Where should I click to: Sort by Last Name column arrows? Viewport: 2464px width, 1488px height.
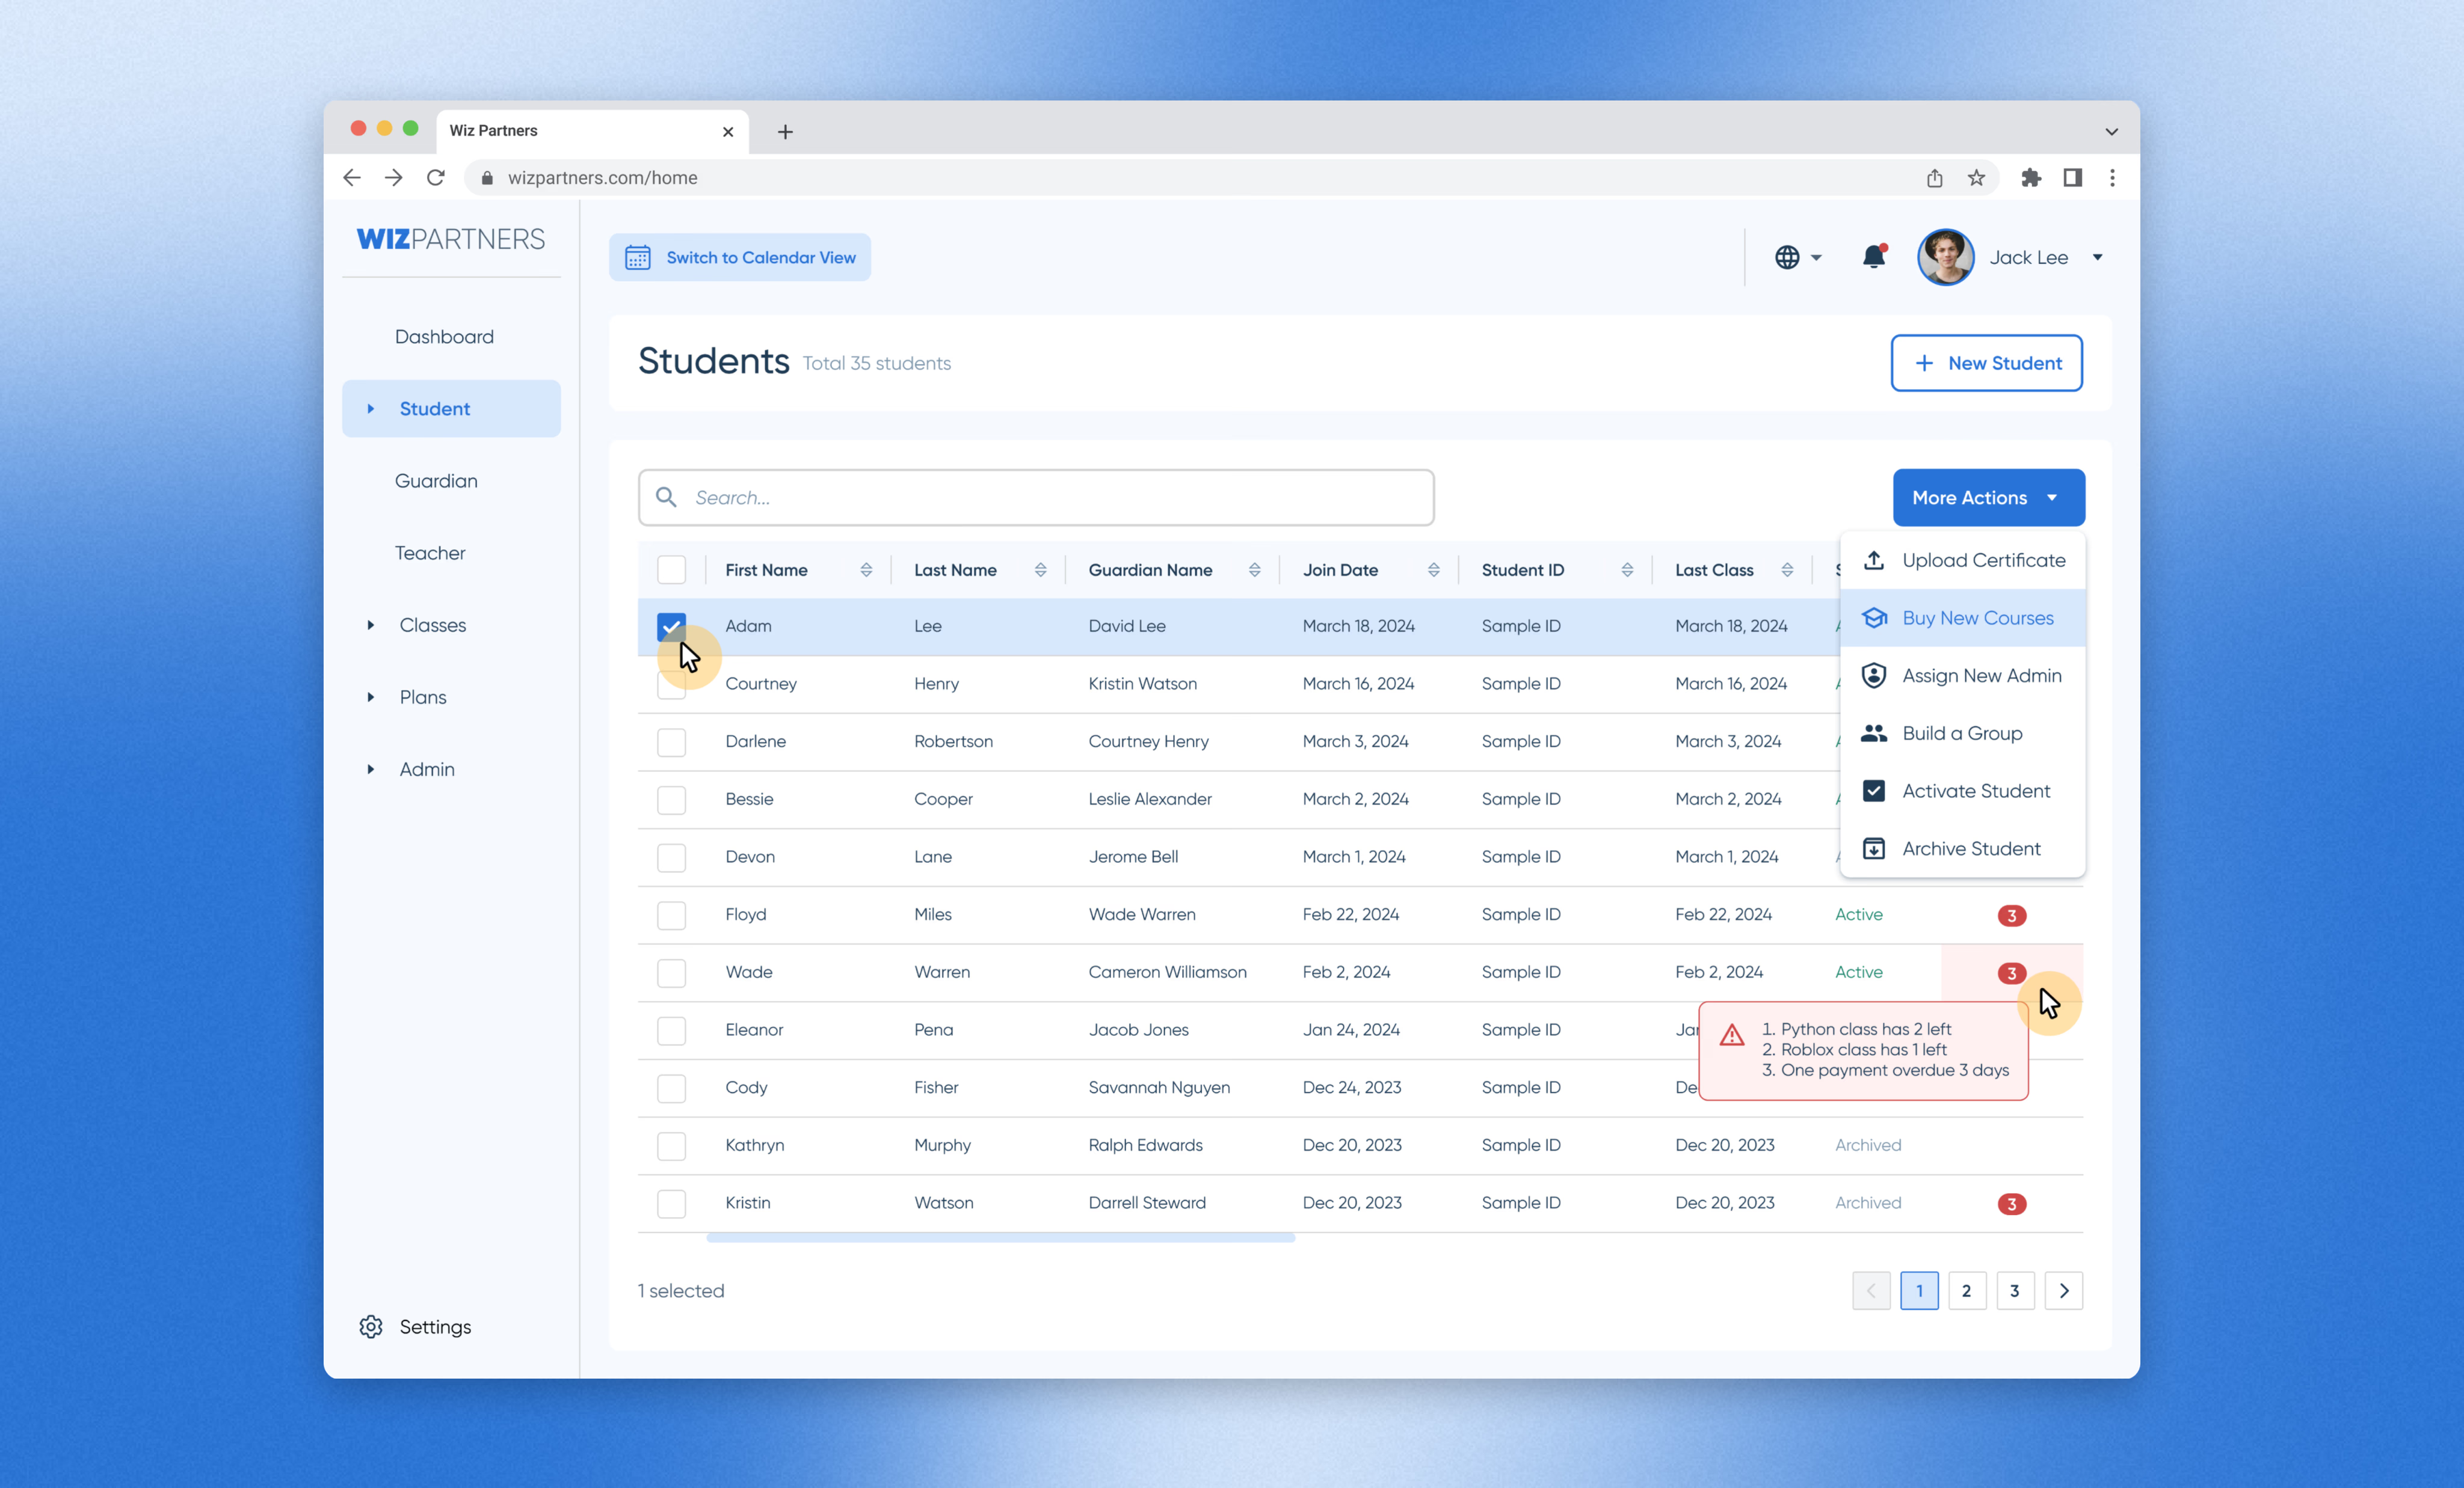(1040, 569)
